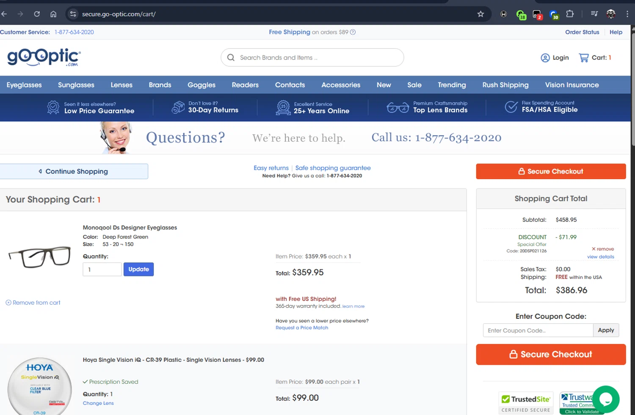
Task: Open the Lenses menu
Action: coord(121,85)
